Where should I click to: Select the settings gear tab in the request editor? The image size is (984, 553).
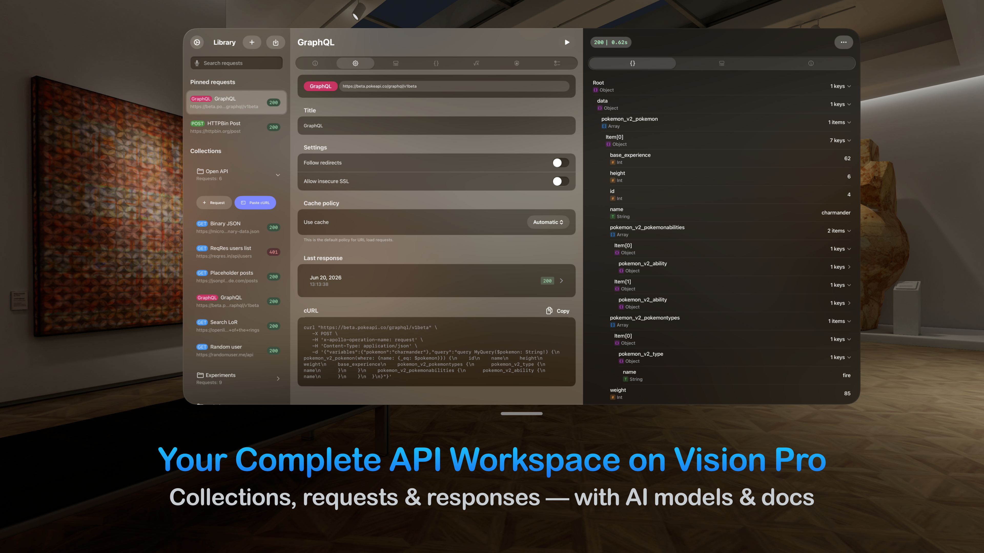(355, 63)
